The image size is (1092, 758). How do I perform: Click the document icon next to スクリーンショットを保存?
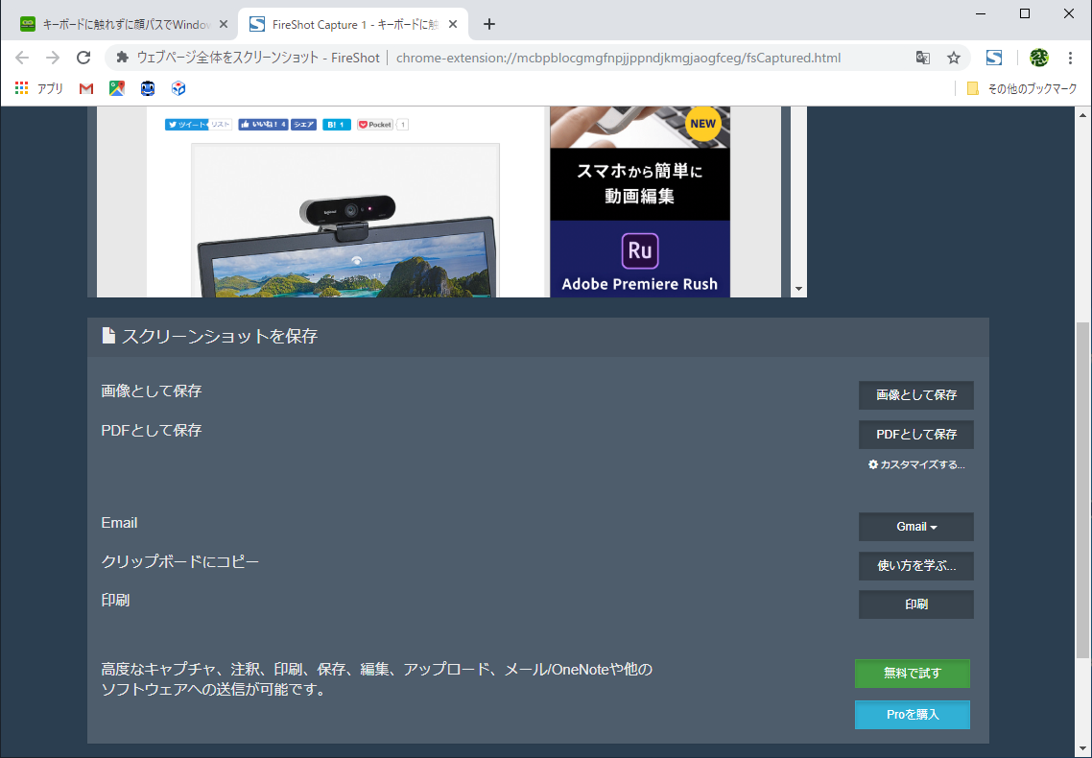click(x=107, y=336)
